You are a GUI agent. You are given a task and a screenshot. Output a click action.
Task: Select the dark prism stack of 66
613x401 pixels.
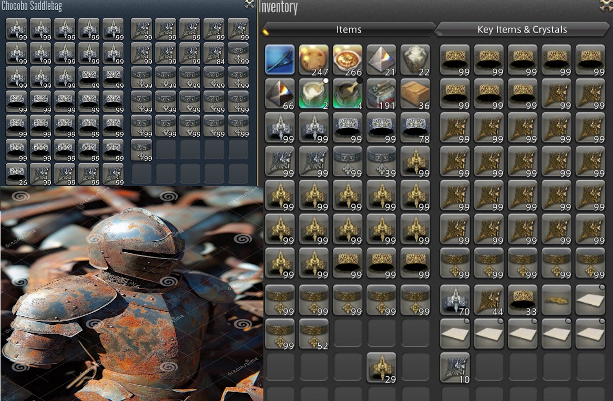point(280,94)
